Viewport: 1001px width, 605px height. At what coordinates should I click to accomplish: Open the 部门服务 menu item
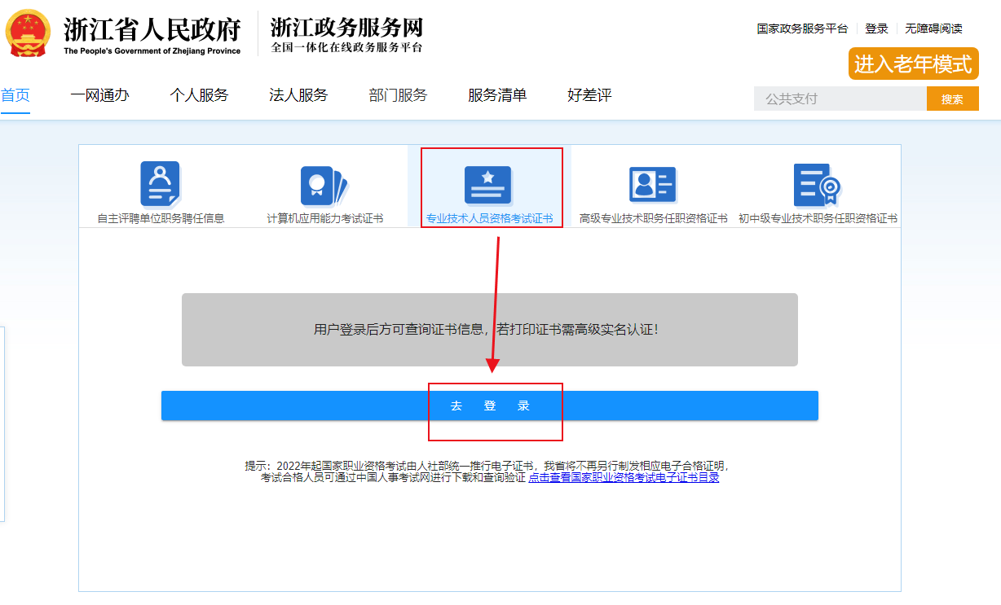[x=398, y=94]
